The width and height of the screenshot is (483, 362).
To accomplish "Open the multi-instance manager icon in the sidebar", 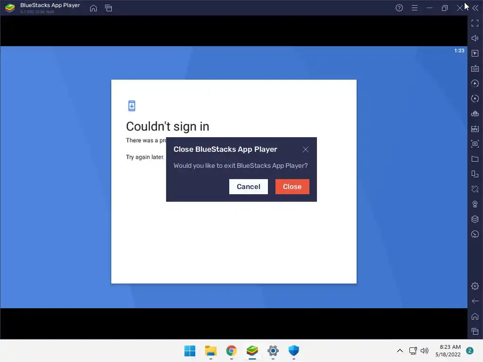I will pyautogui.click(x=475, y=114).
